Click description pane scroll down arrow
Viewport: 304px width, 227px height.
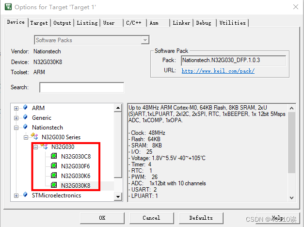(291, 197)
